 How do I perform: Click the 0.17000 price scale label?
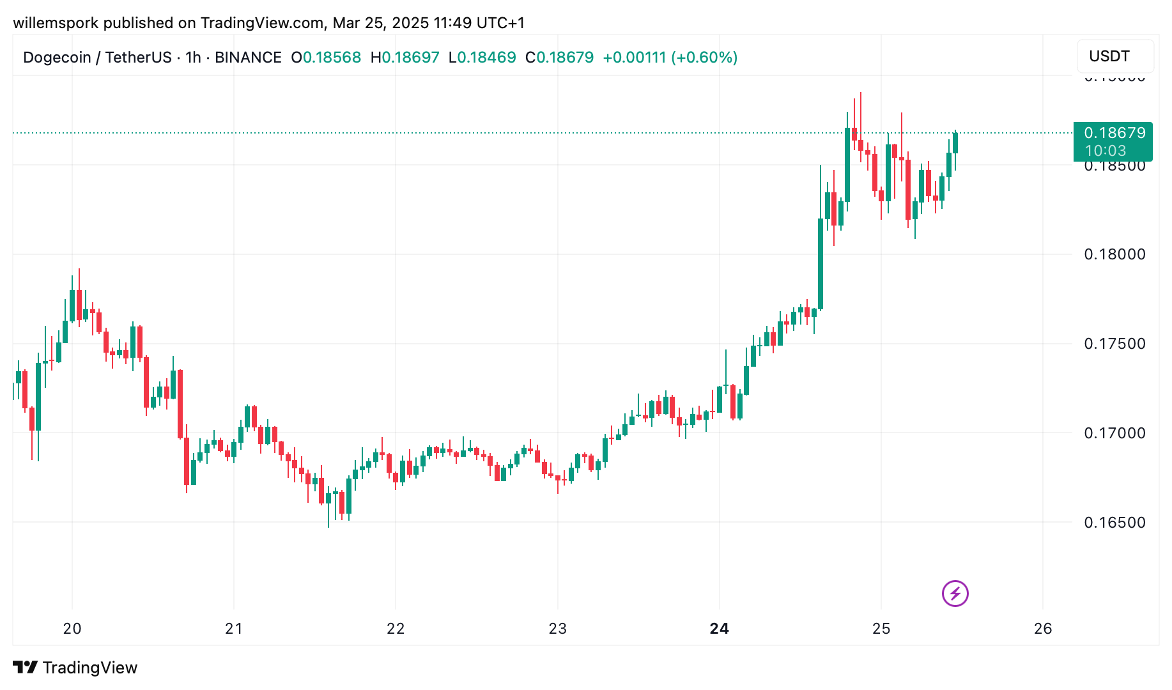(x=1114, y=433)
